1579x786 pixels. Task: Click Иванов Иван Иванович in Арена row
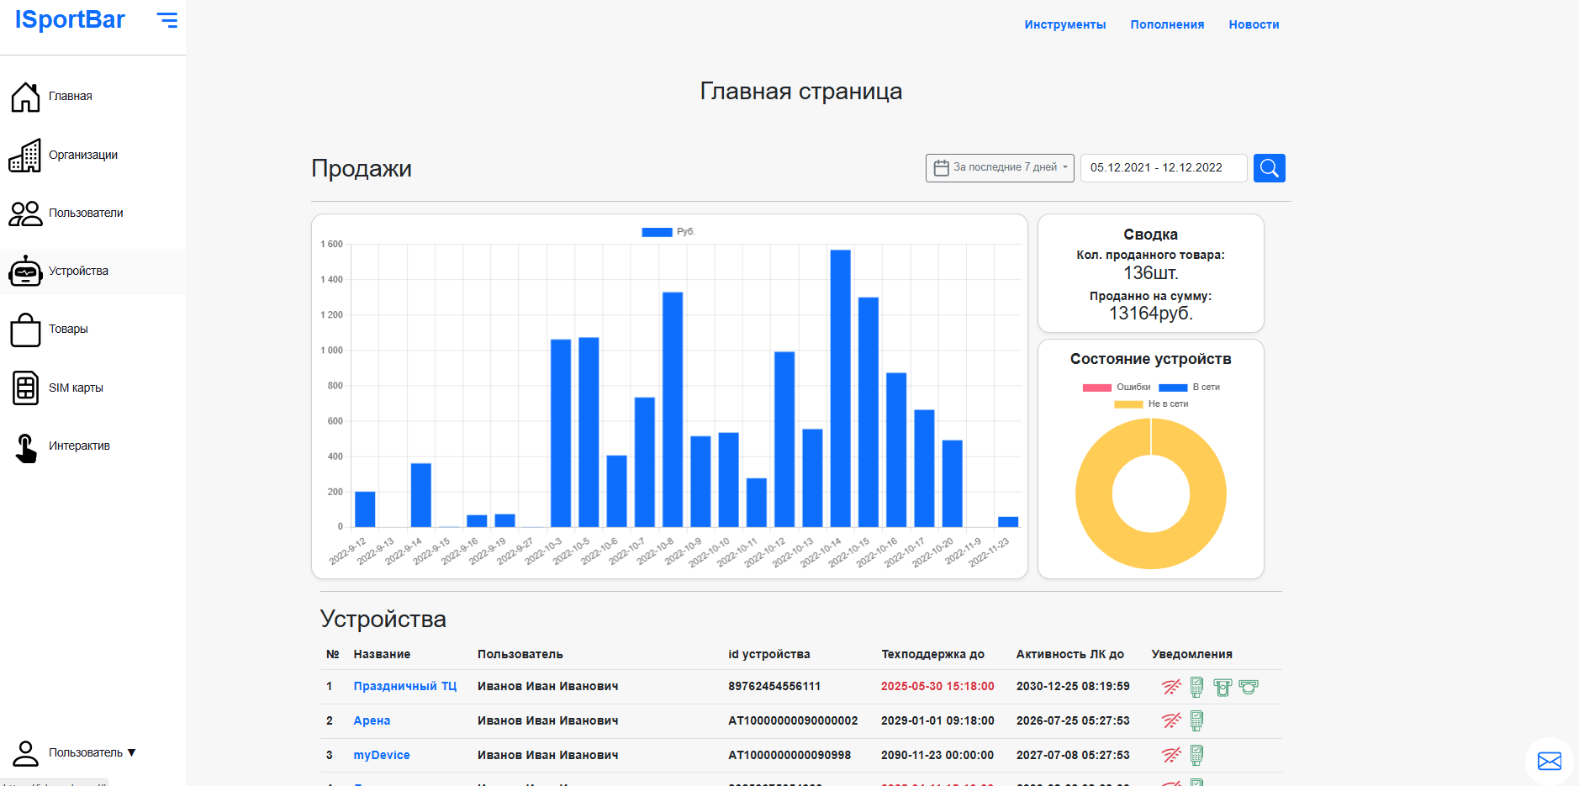tap(547, 720)
